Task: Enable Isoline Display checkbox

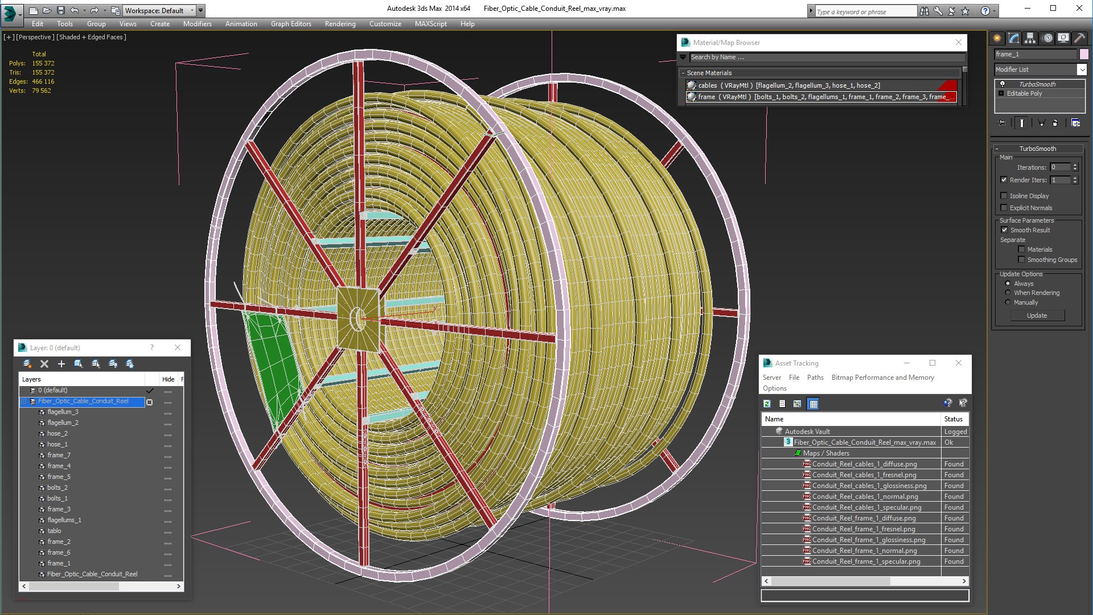Action: tap(1004, 196)
